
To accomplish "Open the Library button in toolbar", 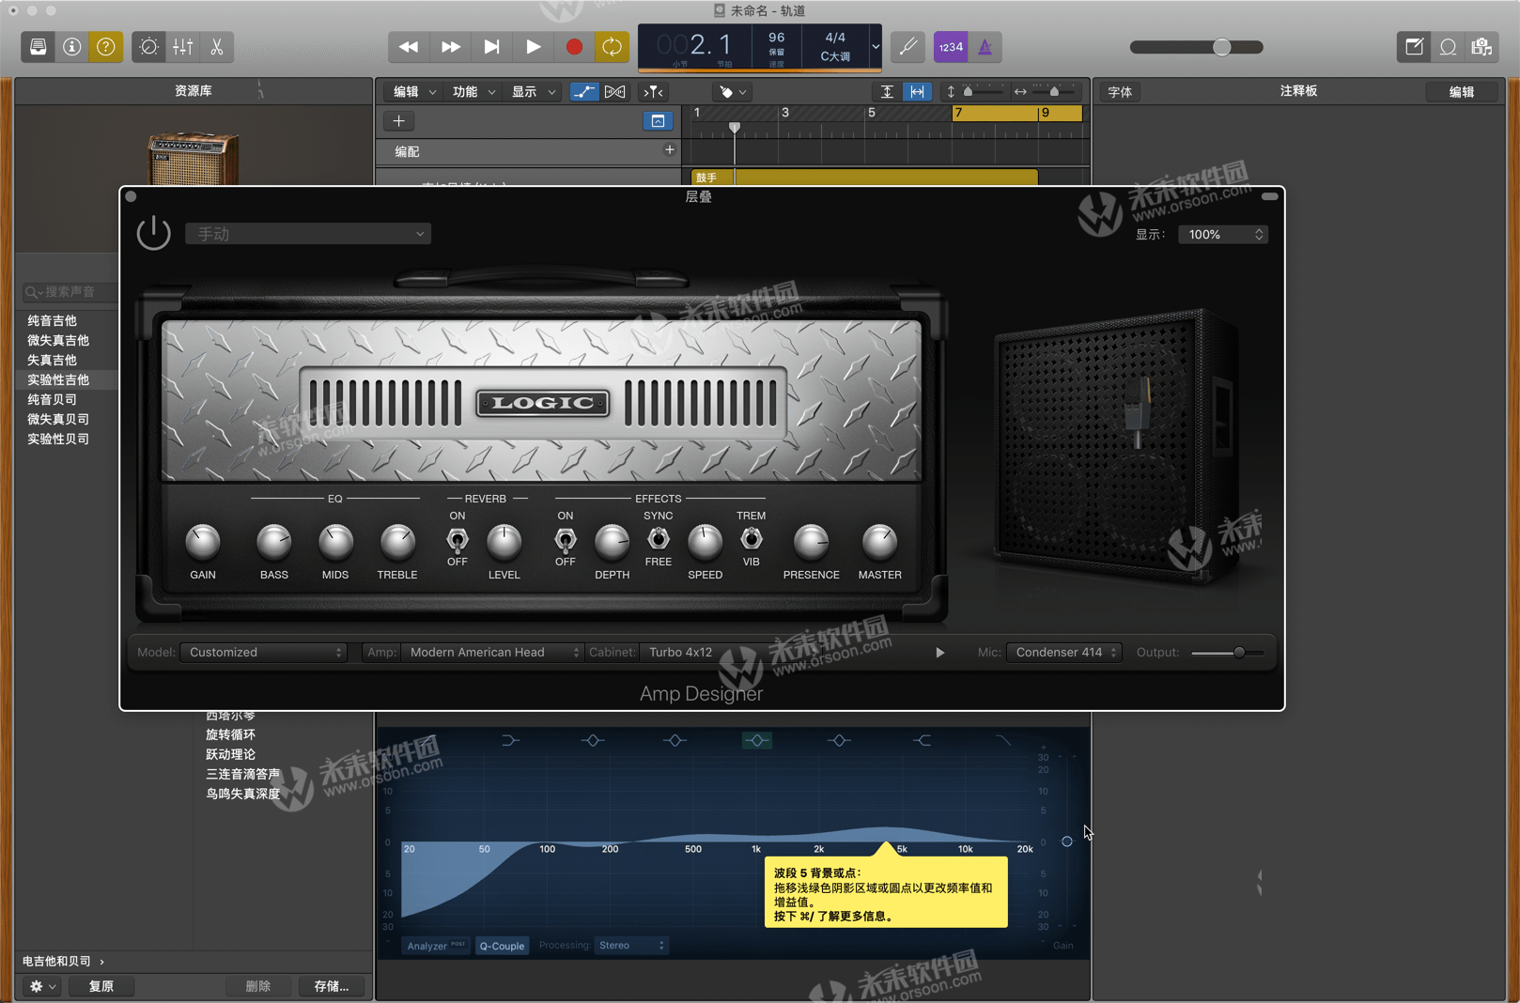I will [x=39, y=47].
